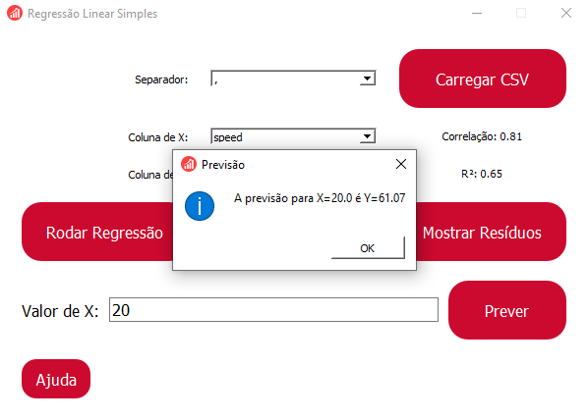The image size is (588, 420).
Task: Select the Correlação: 0.81 text
Action: coord(482,136)
